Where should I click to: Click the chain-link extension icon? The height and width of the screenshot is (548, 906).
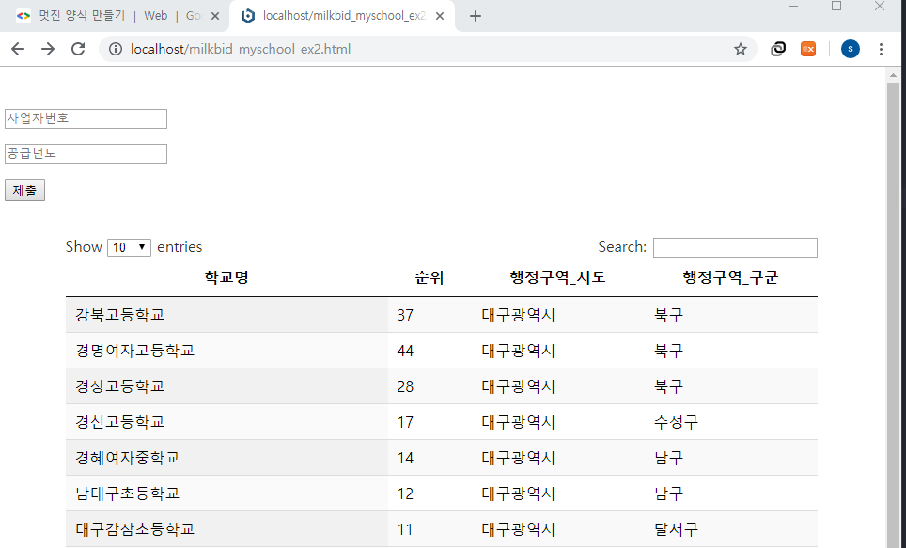pos(777,49)
